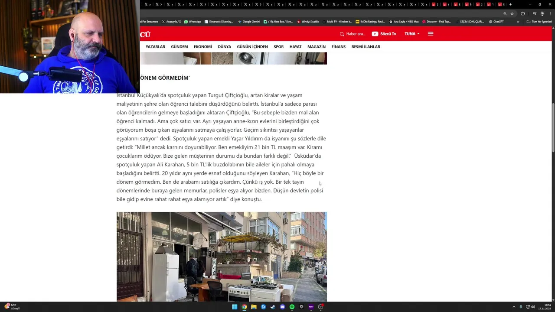555x312 pixels.
Task: Open the Alert Box bookmark
Action: (x=278, y=22)
